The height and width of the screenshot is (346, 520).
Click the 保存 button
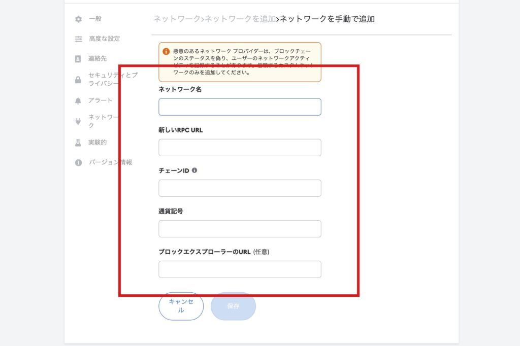coord(233,306)
